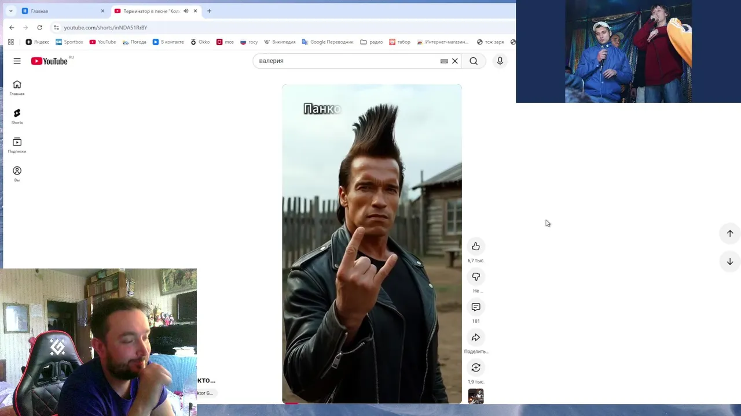
Task: Dislike the short with thumbs down
Action: click(x=476, y=277)
